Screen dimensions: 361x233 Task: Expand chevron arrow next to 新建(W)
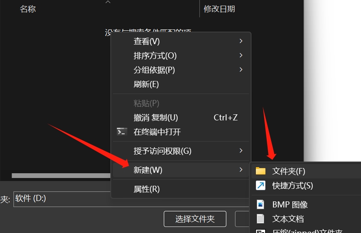point(241,170)
